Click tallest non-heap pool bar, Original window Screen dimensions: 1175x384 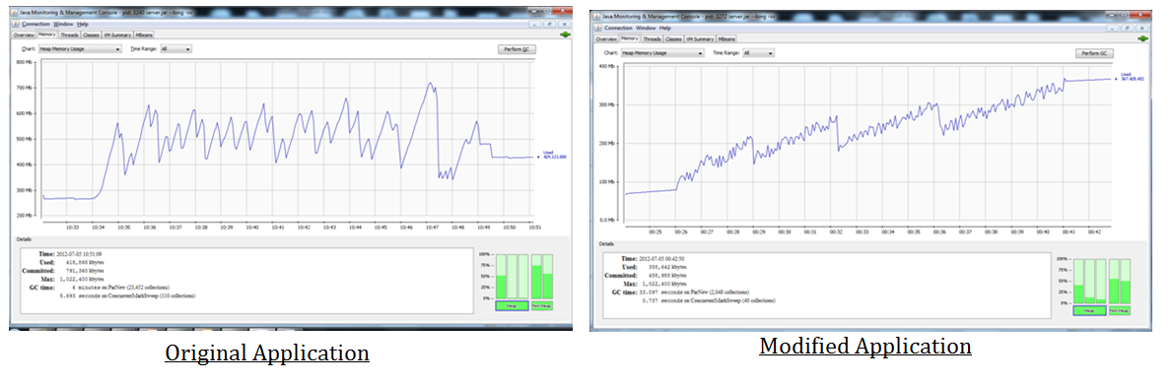point(536,277)
